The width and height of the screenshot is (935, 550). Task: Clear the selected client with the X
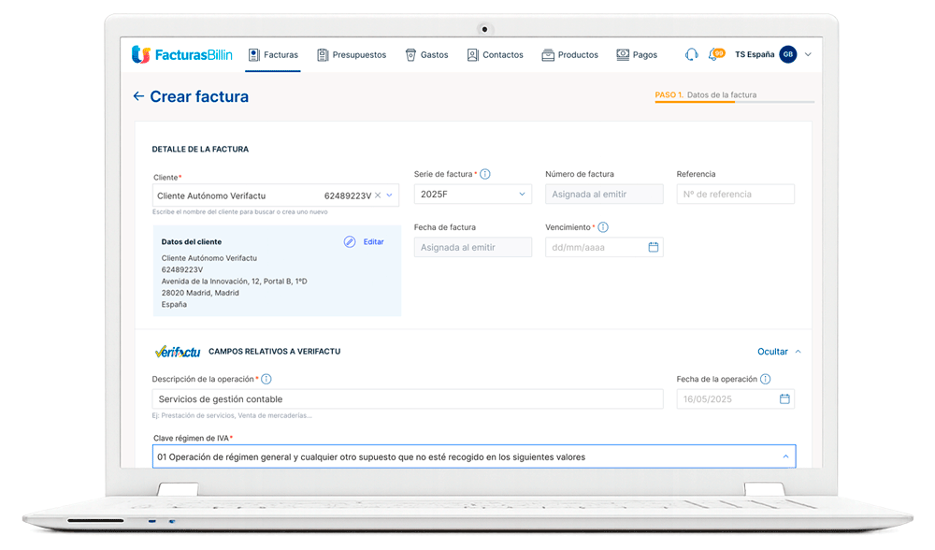pyautogui.click(x=378, y=195)
